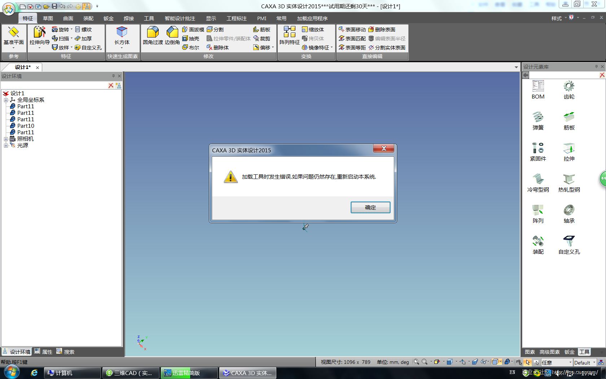Open the 曲面 ribbon tab
Viewport: 606px width, 379px height.
68,18
